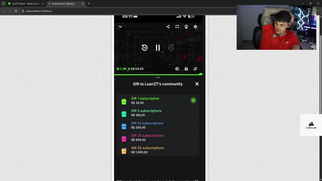Viewport: 322px width, 181px height.
Task: Select the Gift 50 subscriptions radio button
Action: pyautogui.click(x=193, y=150)
